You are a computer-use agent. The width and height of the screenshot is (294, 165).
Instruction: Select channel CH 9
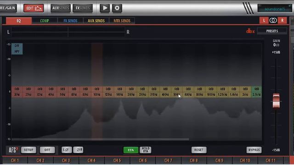[220, 160]
